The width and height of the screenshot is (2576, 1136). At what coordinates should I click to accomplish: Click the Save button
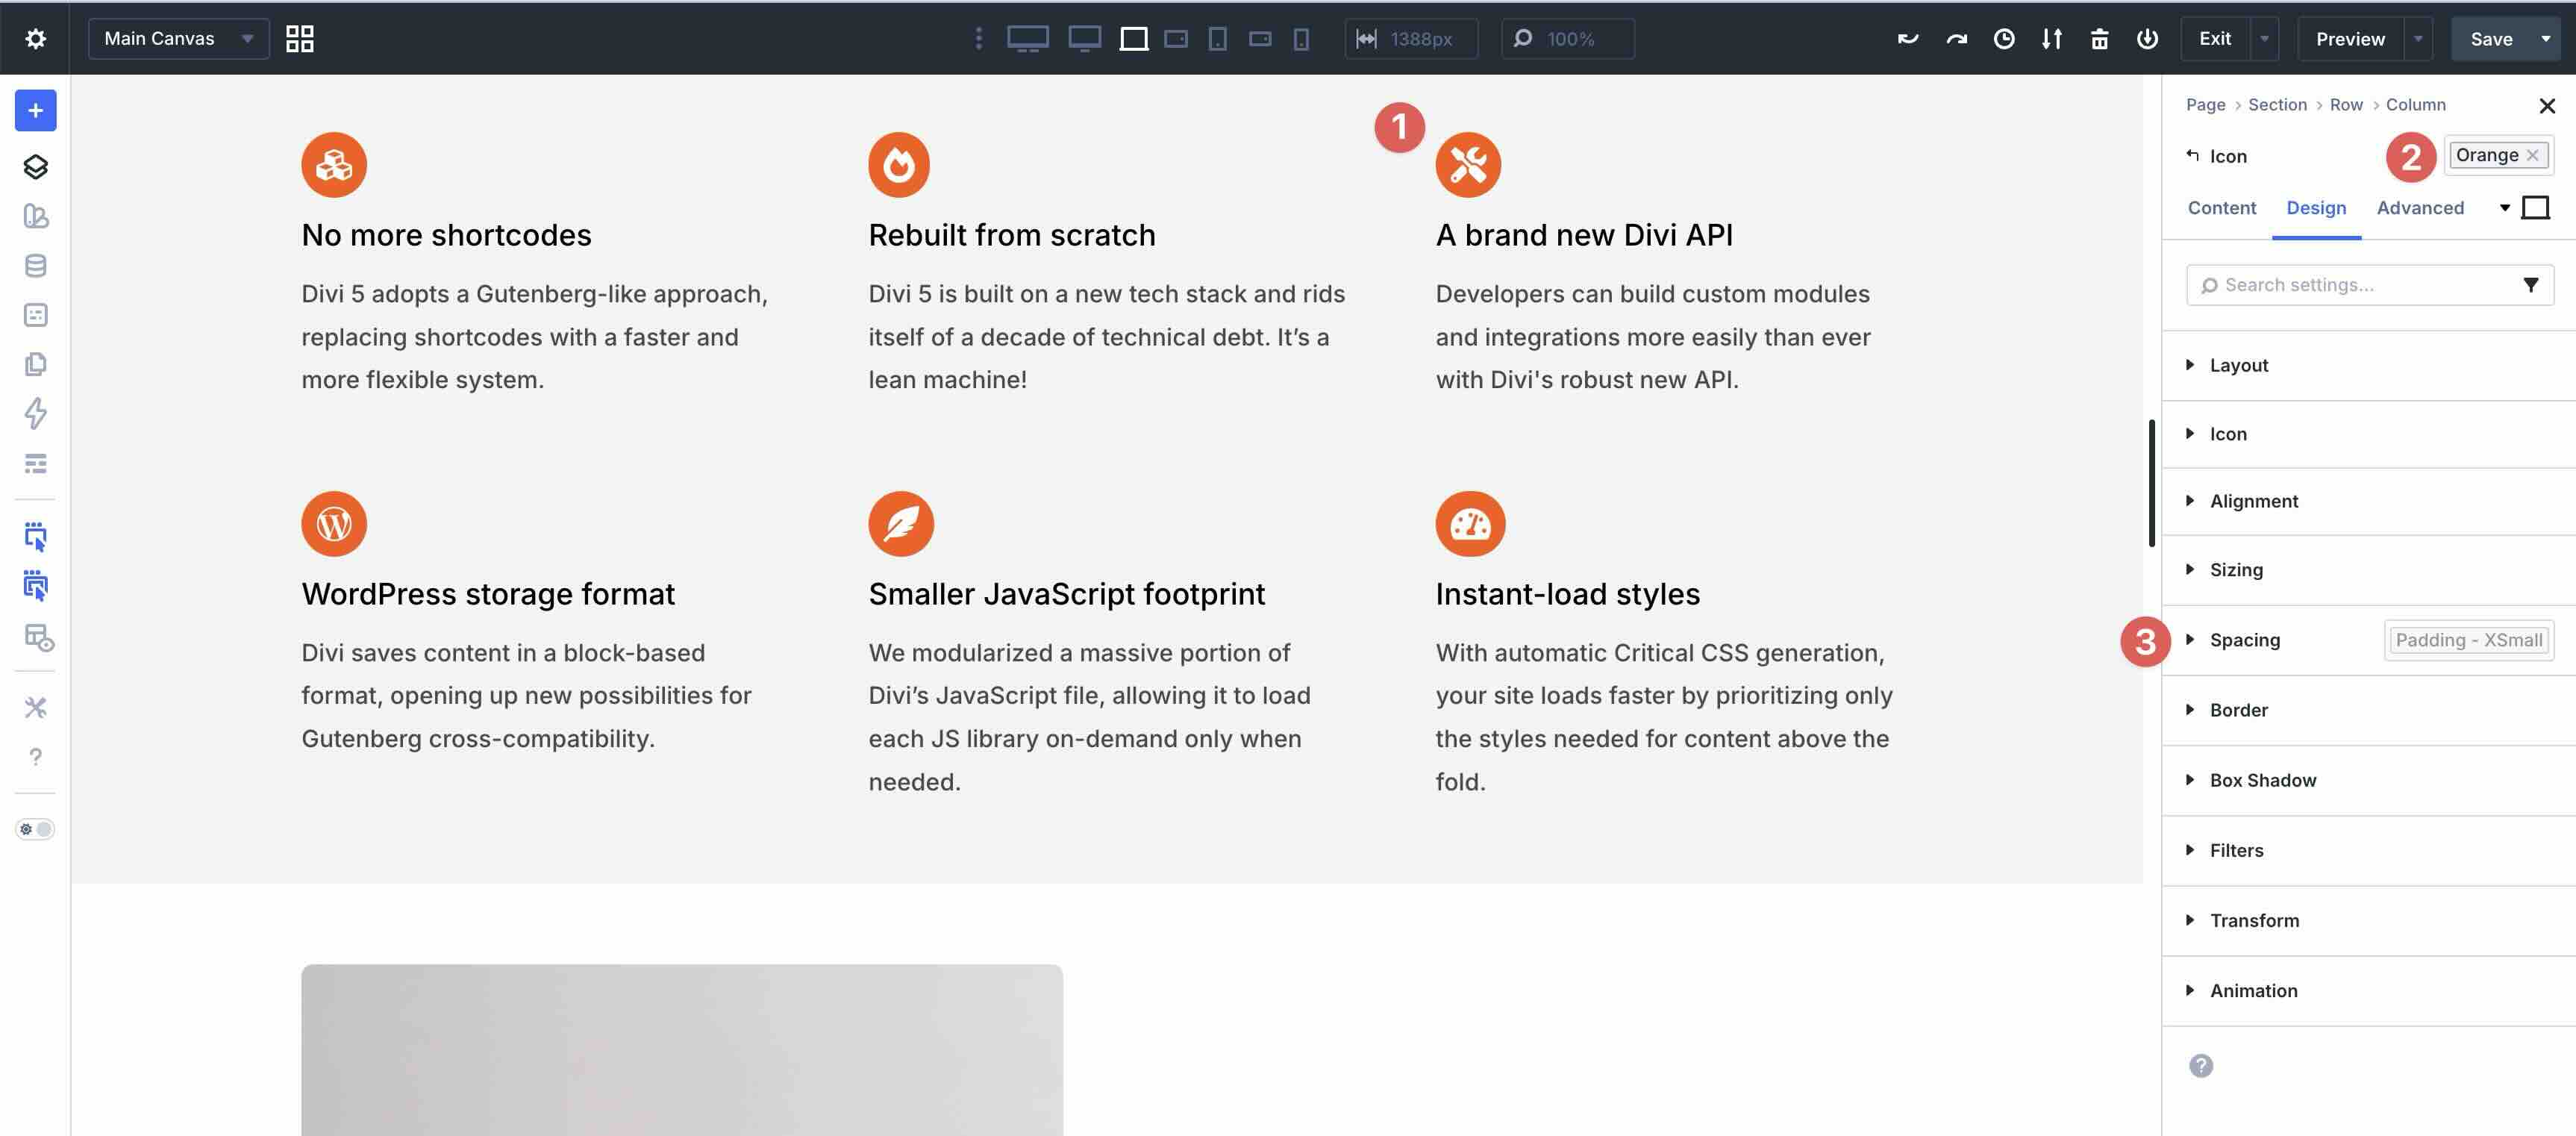2490,39
